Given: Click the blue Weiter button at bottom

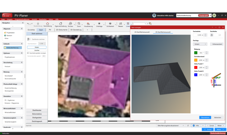Looking at the screenshot, I should (x=220, y=129).
